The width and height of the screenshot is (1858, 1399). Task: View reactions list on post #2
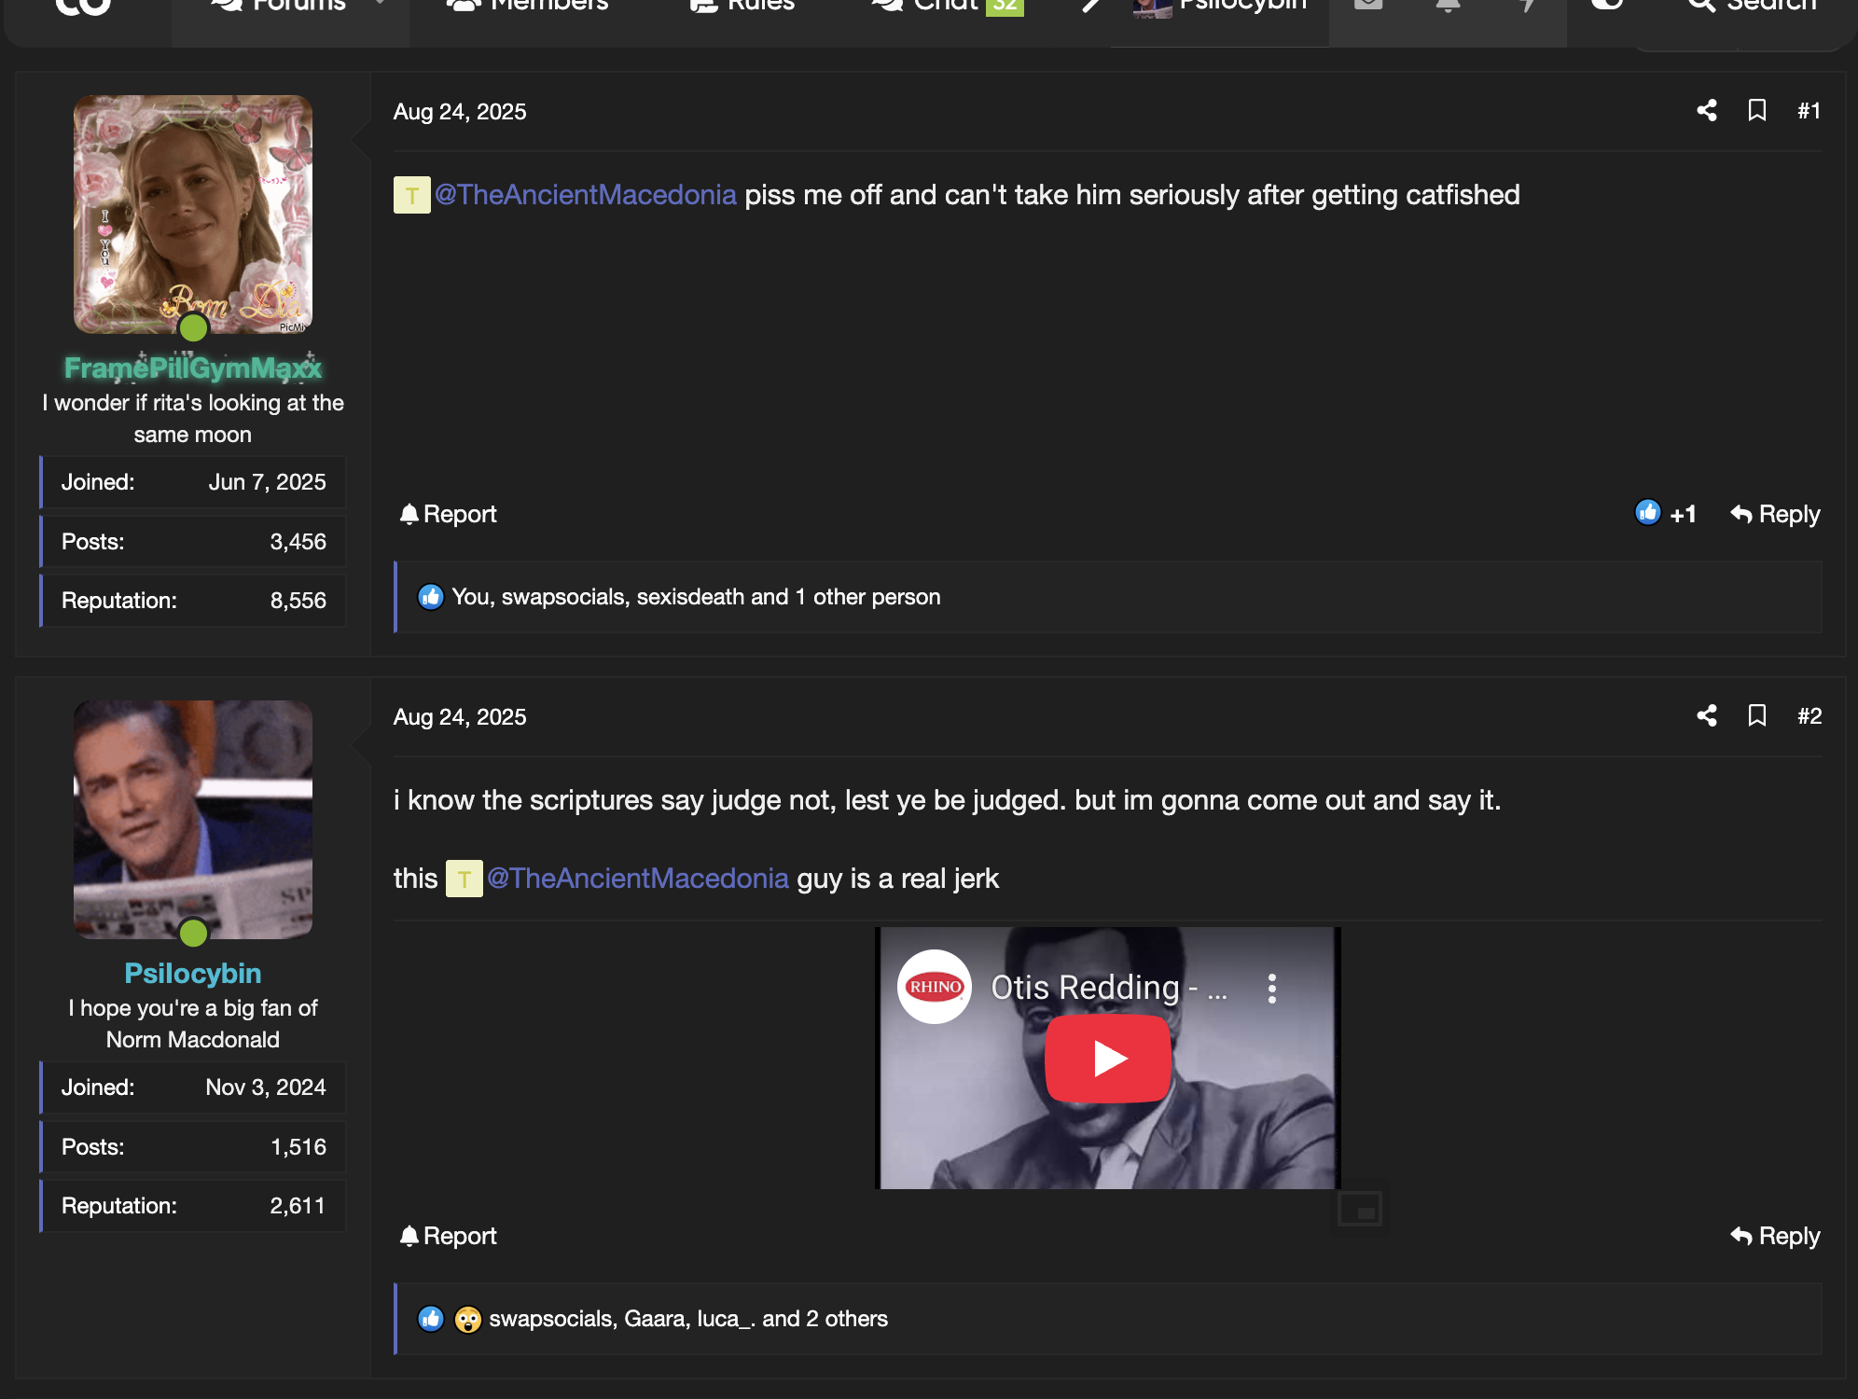point(688,1319)
